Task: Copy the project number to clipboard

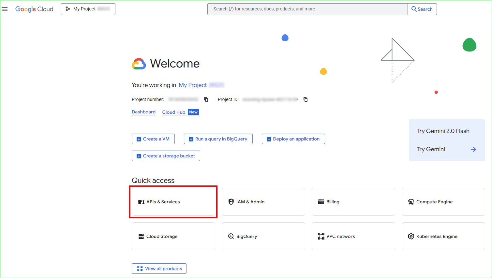Action: point(206,99)
